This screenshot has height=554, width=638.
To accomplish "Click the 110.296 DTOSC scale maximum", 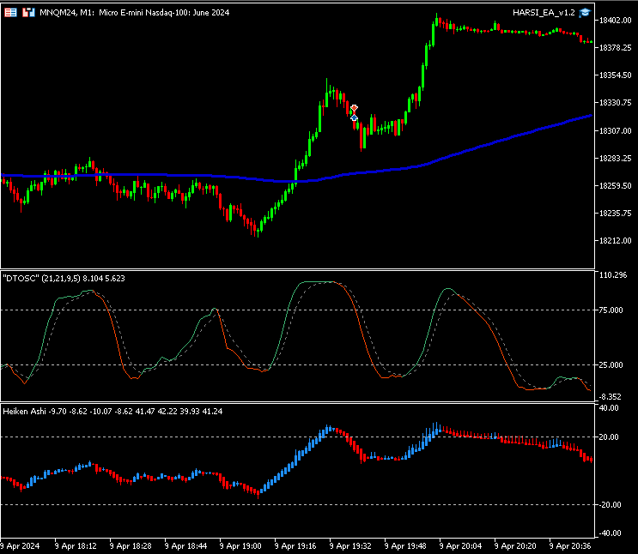I will pos(613,275).
